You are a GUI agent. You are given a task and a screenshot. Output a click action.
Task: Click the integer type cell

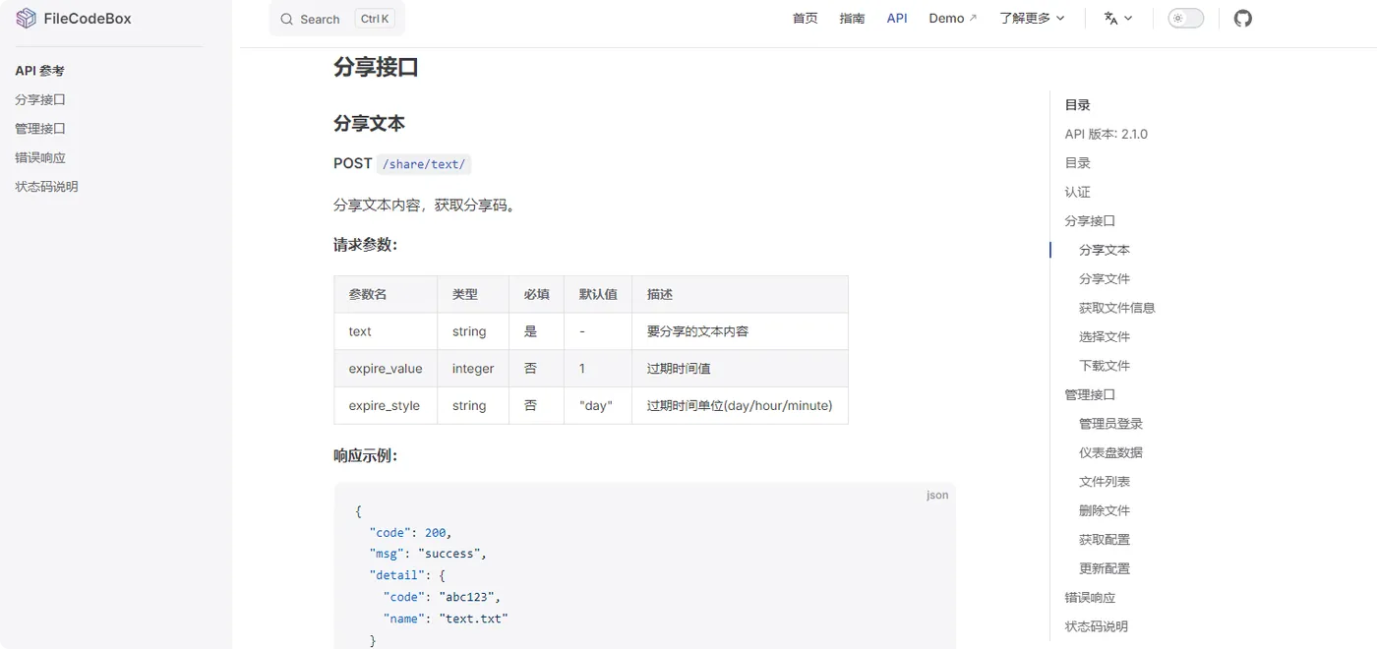pos(473,369)
